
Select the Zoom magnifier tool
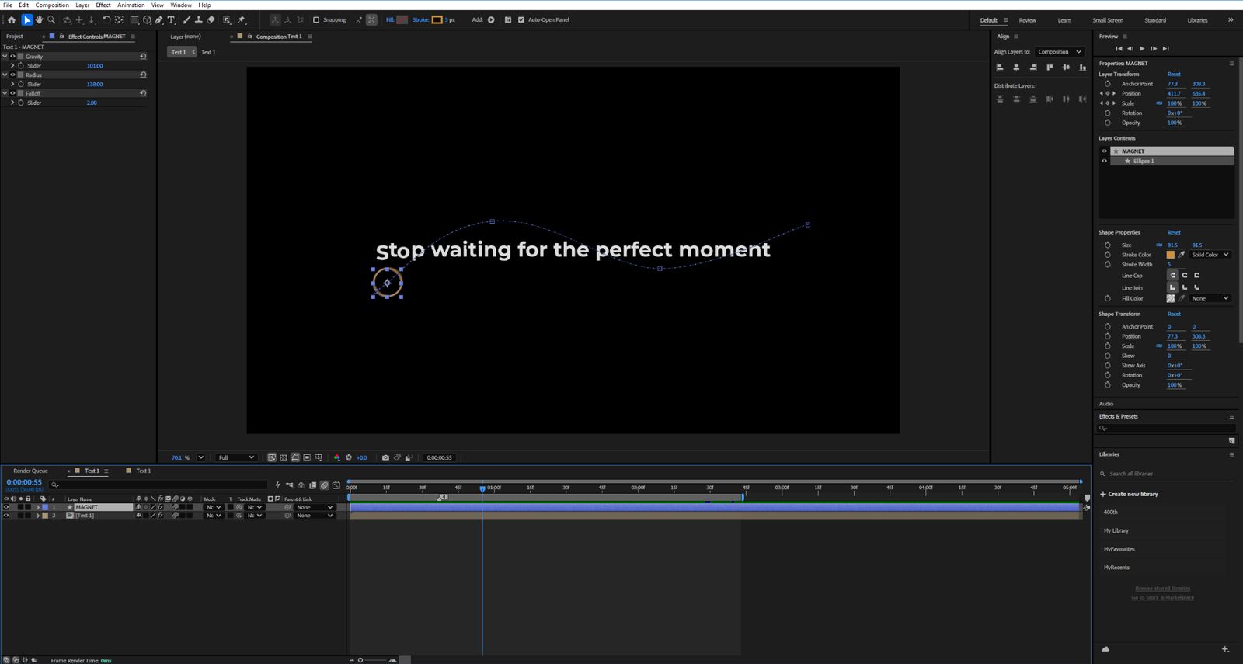click(x=51, y=20)
